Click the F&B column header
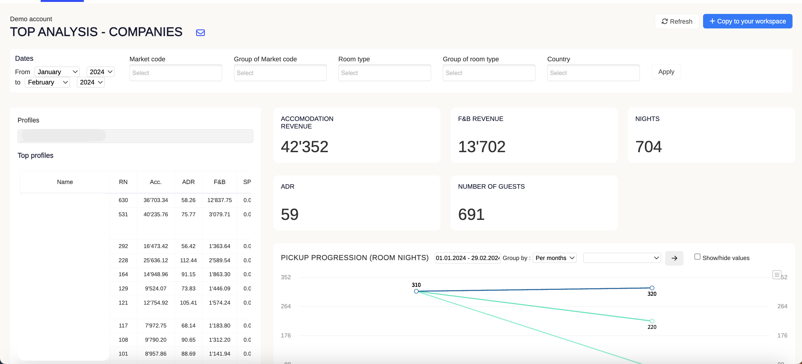 [219, 182]
